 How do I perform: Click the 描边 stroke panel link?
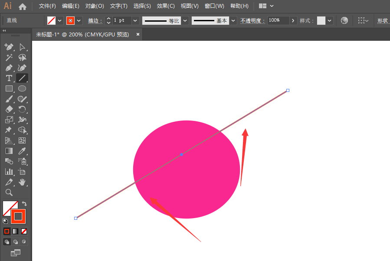(95, 20)
